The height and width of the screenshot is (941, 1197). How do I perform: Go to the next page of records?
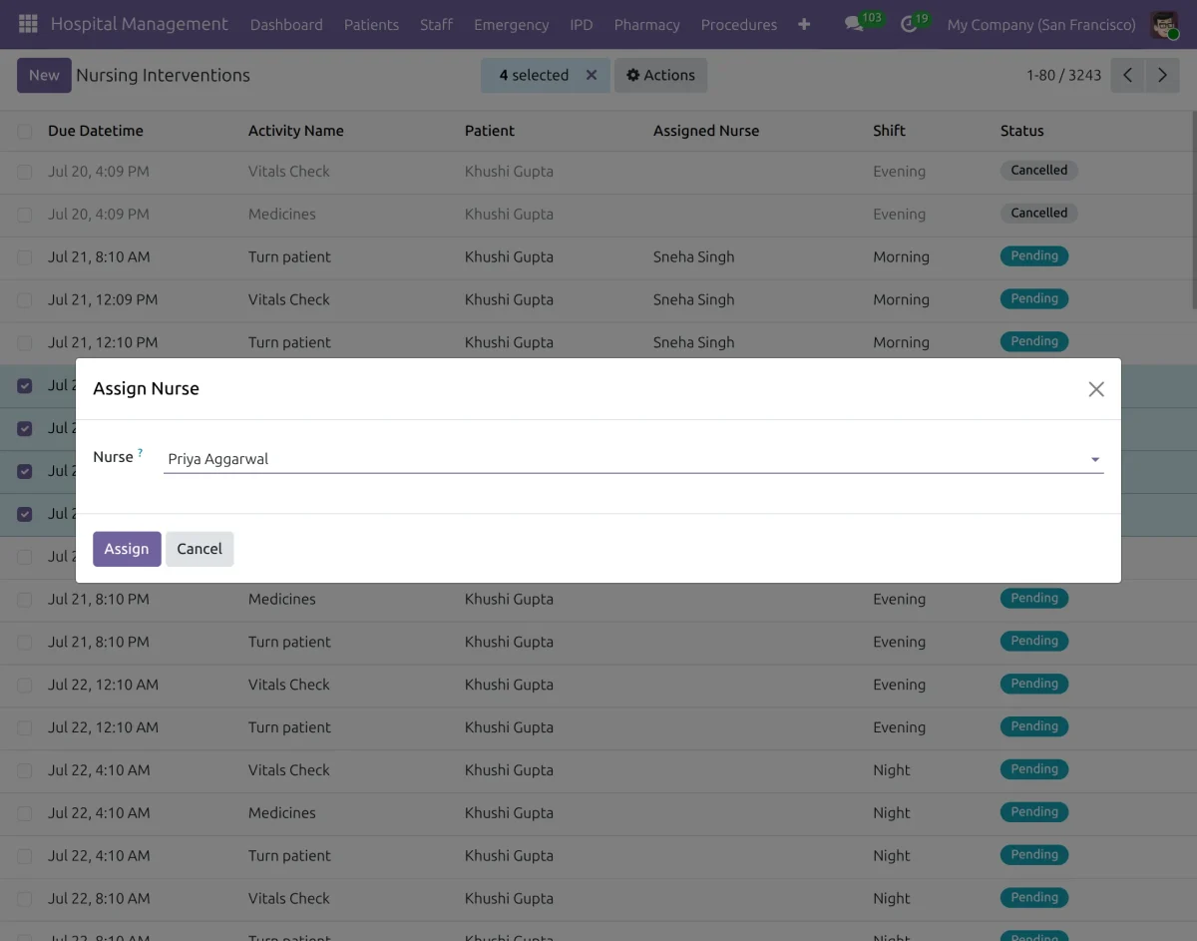pyautogui.click(x=1162, y=75)
